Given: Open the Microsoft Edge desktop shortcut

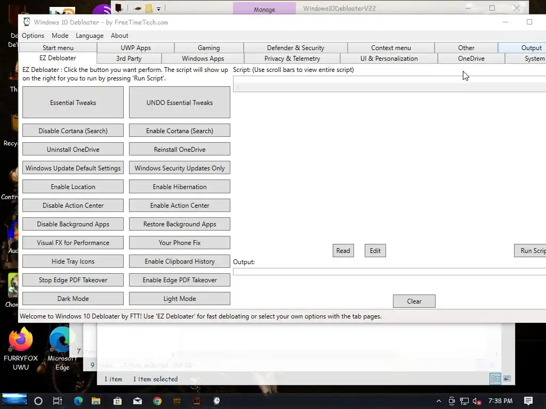Looking at the screenshot, I should [x=62, y=348].
